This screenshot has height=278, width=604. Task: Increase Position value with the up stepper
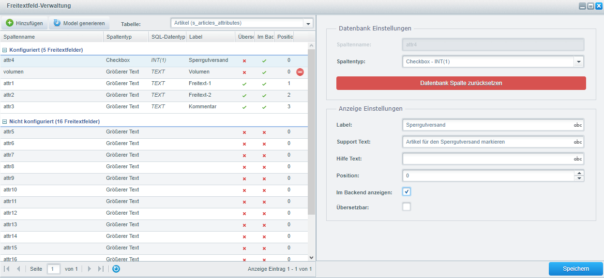pos(579,173)
